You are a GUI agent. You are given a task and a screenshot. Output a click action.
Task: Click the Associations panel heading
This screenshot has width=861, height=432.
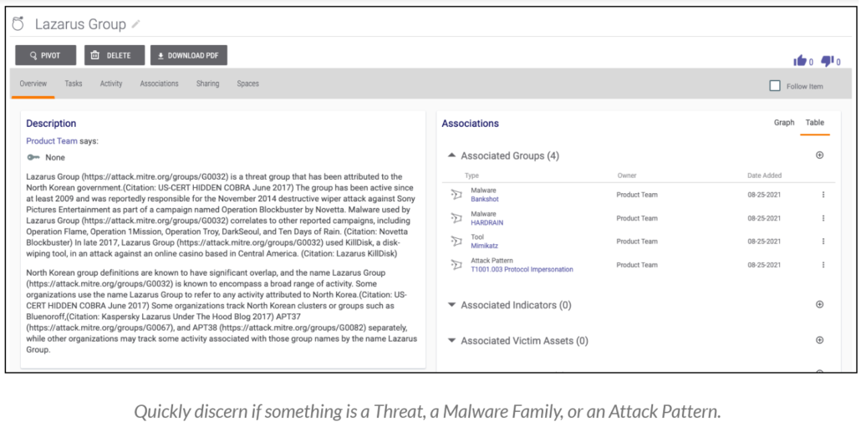[x=470, y=124]
